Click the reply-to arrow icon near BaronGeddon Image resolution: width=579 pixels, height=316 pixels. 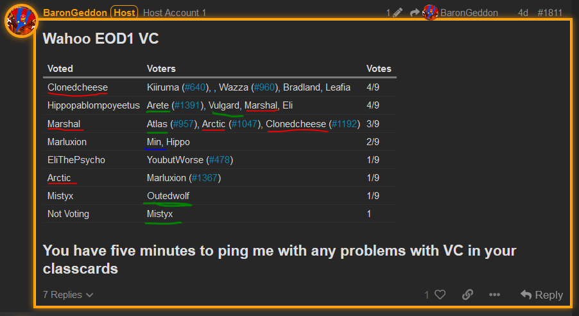coord(415,13)
